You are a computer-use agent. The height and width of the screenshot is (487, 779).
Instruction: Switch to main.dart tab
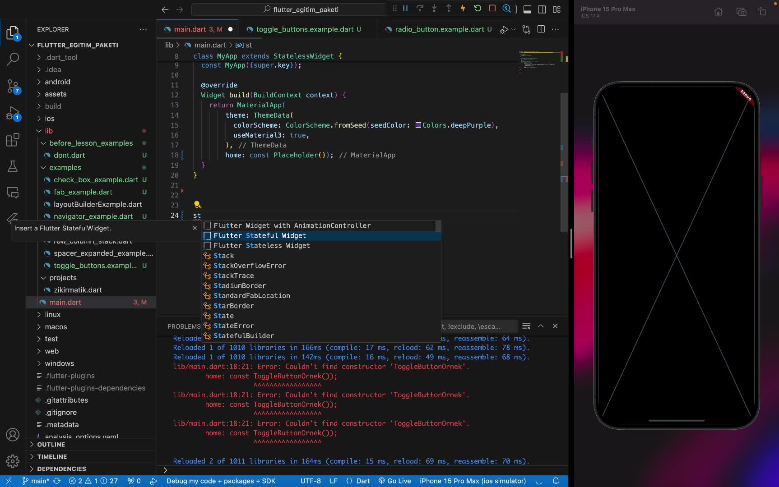[x=198, y=29]
